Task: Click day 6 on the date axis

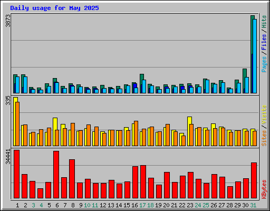Action: tap(57, 205)
